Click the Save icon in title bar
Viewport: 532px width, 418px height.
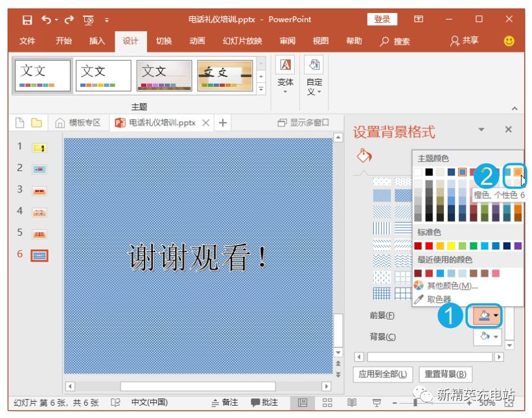tap(27, 19)
